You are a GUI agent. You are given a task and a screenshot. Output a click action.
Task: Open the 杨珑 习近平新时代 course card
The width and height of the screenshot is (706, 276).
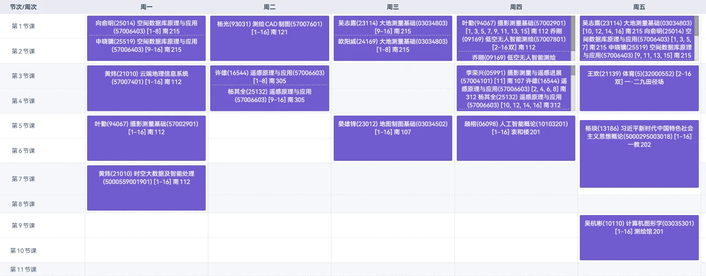(x=639, y=154)
